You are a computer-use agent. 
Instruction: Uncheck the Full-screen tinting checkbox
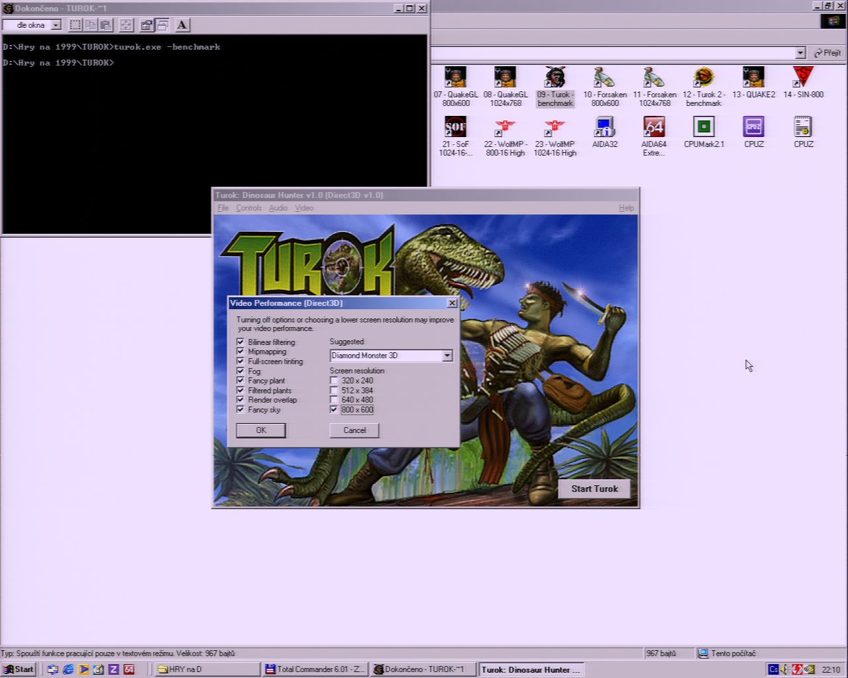click(240, 362)
